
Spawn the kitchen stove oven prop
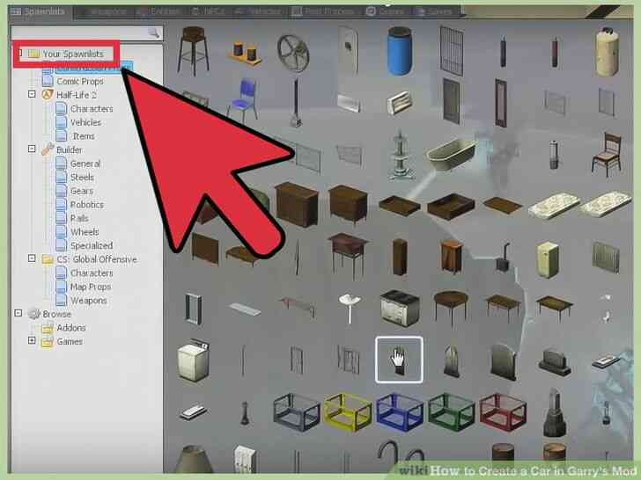400,309
